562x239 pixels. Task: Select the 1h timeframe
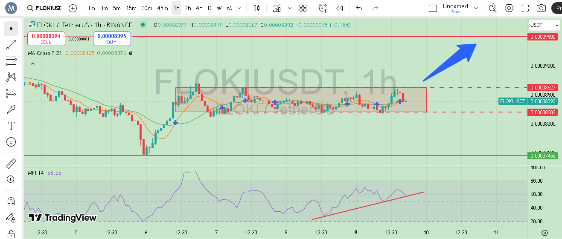pyautogui.click(x=176, y=8)
